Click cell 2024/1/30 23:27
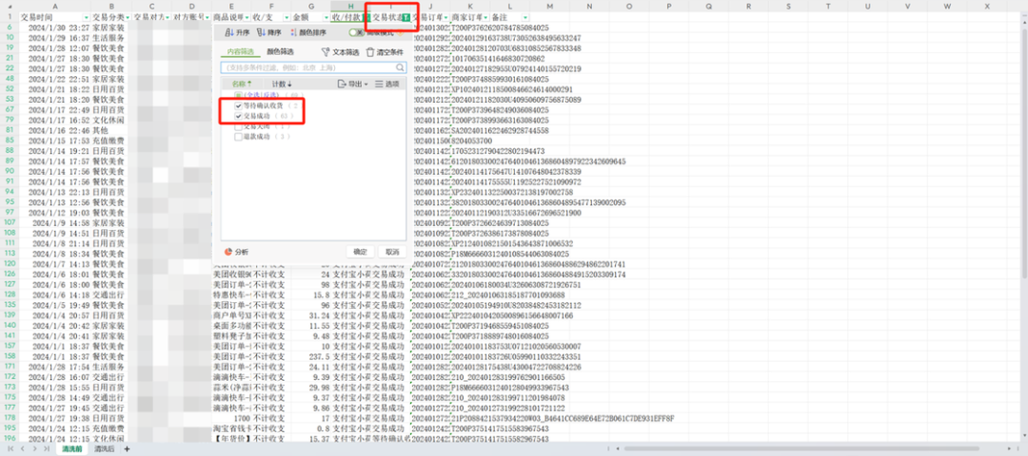This screenshot has width=1028, height=456. 55,28
